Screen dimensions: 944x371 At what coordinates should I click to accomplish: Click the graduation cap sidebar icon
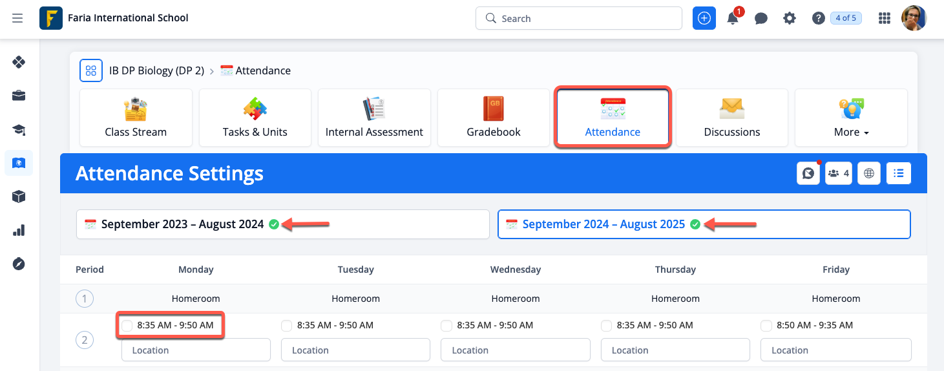tap(19, 130)
